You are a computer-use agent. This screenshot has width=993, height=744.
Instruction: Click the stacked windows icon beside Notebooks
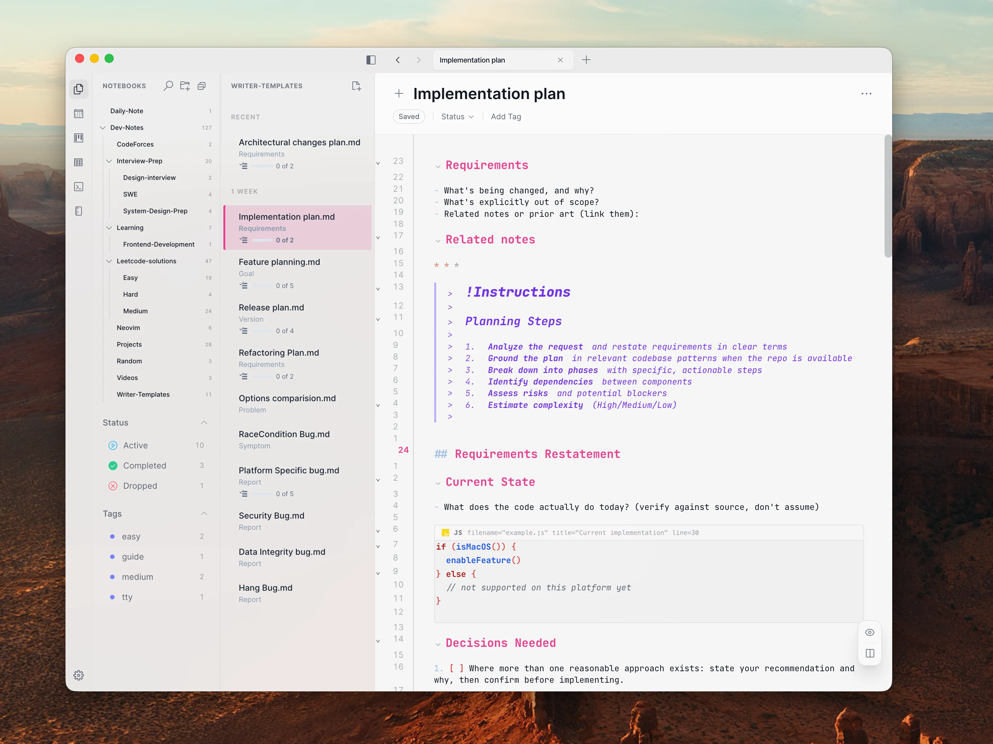click(x=202, y=86)
